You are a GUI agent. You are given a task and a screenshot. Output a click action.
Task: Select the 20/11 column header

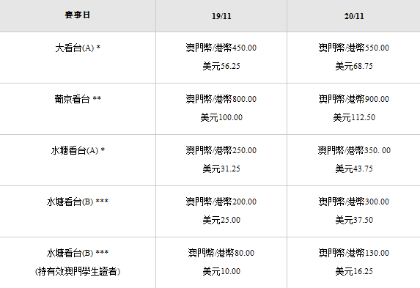[354, 16]
